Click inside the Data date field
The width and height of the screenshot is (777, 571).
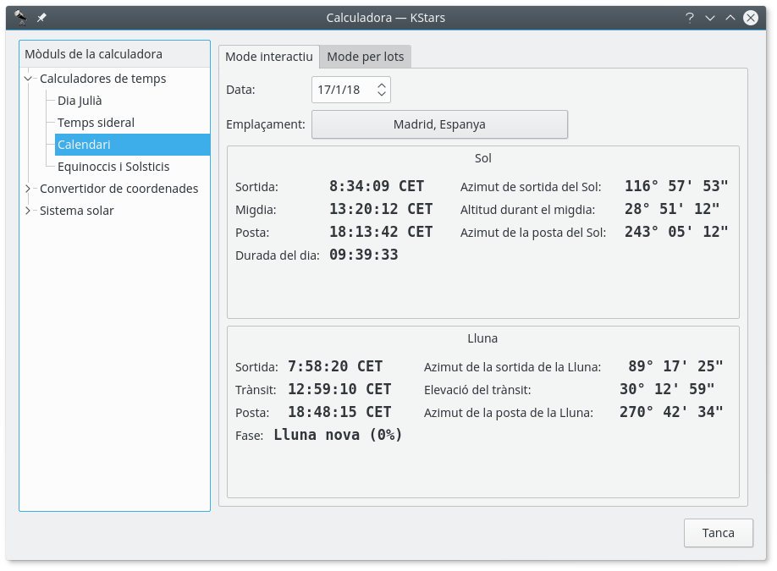(x=342, y=90)
